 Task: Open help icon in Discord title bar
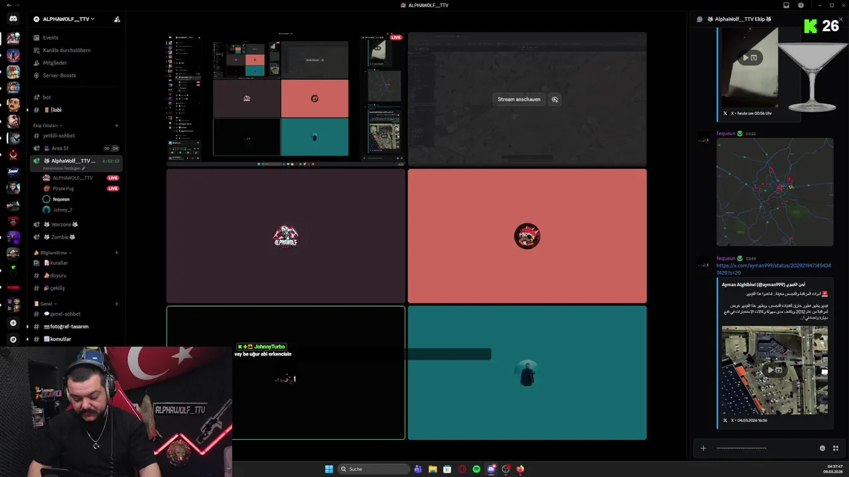tap(801, 5)
